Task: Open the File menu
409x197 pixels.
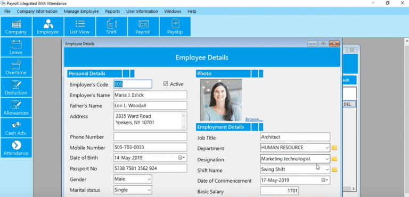Action: point(7,11)
